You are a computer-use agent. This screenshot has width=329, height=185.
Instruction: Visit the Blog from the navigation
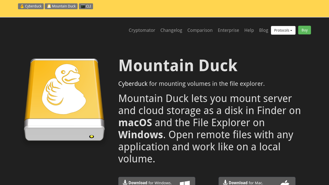[263, 30]
